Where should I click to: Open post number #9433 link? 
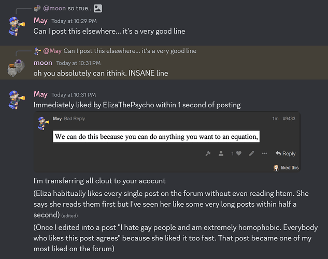click(x=289, y=119)
